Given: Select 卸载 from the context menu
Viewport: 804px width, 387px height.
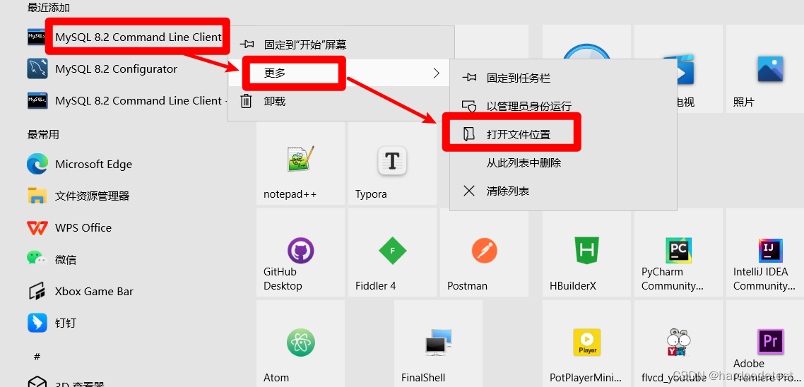Looking at the screenshot, I should [275, 101].
